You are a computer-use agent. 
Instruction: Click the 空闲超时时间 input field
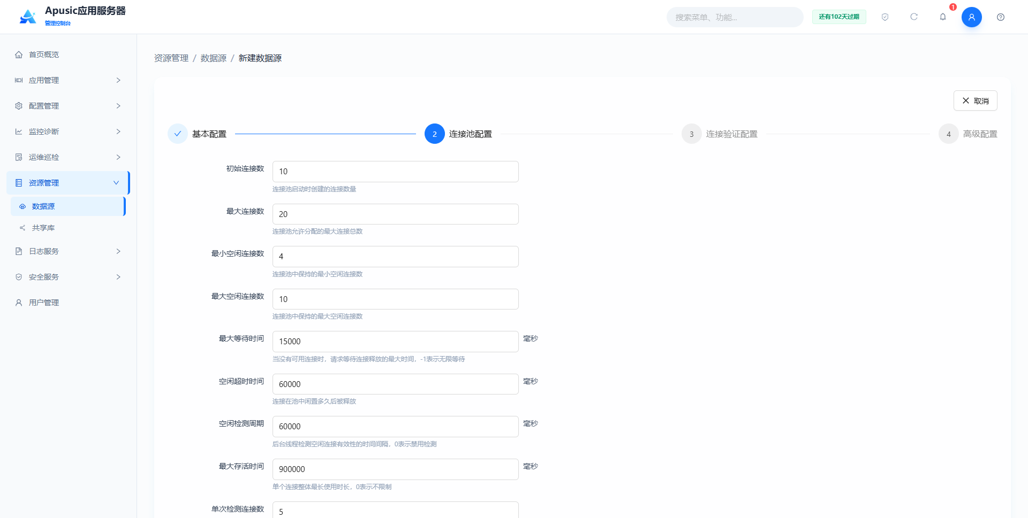click(395, 384)
